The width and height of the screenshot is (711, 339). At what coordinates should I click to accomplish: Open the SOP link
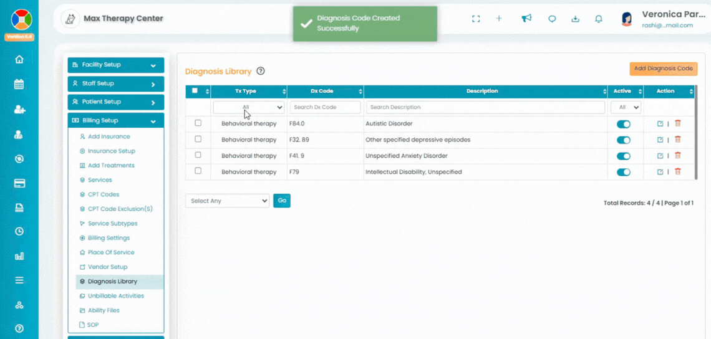92,325
